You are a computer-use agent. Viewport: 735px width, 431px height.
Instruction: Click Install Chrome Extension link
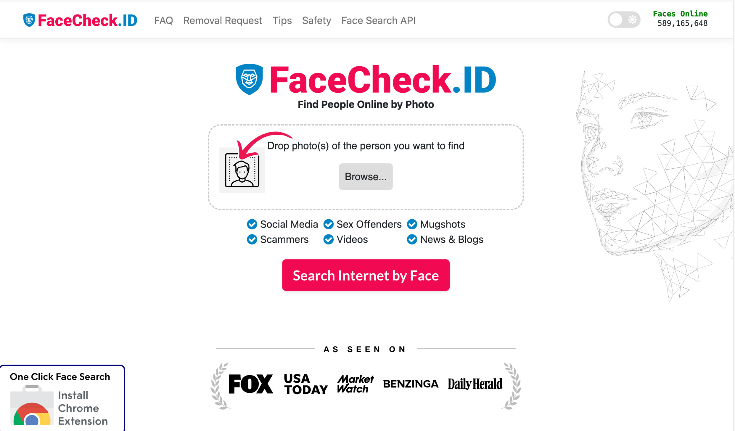83,408
